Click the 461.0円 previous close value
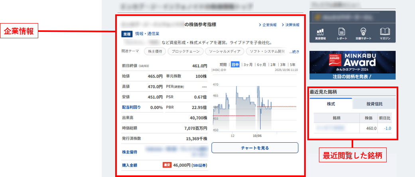 (200, 66)
